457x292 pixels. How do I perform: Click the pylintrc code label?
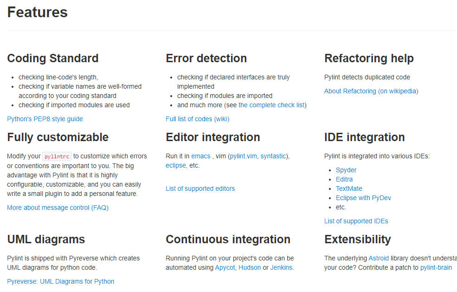[57, 156]
